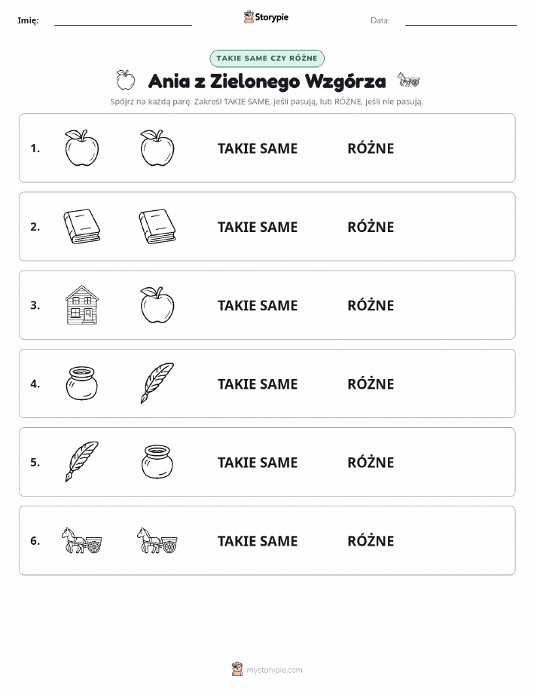
Task: Click the apple icon beside the title
Action: (x=126, y=80)
